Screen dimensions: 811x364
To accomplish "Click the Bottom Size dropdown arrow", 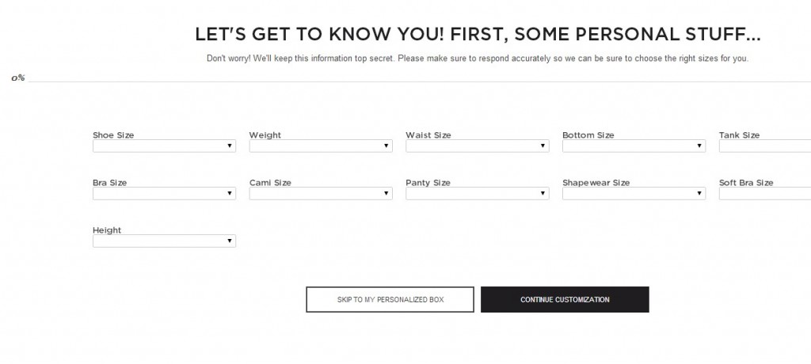I will [700, 146].
